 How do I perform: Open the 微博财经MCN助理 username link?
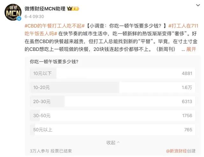pyautogui.click(x=45, y=9)
